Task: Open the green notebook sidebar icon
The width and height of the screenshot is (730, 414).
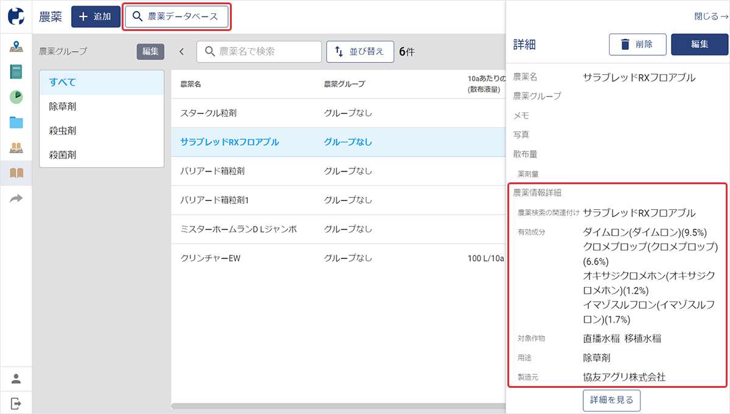Action: coord(16,71)
